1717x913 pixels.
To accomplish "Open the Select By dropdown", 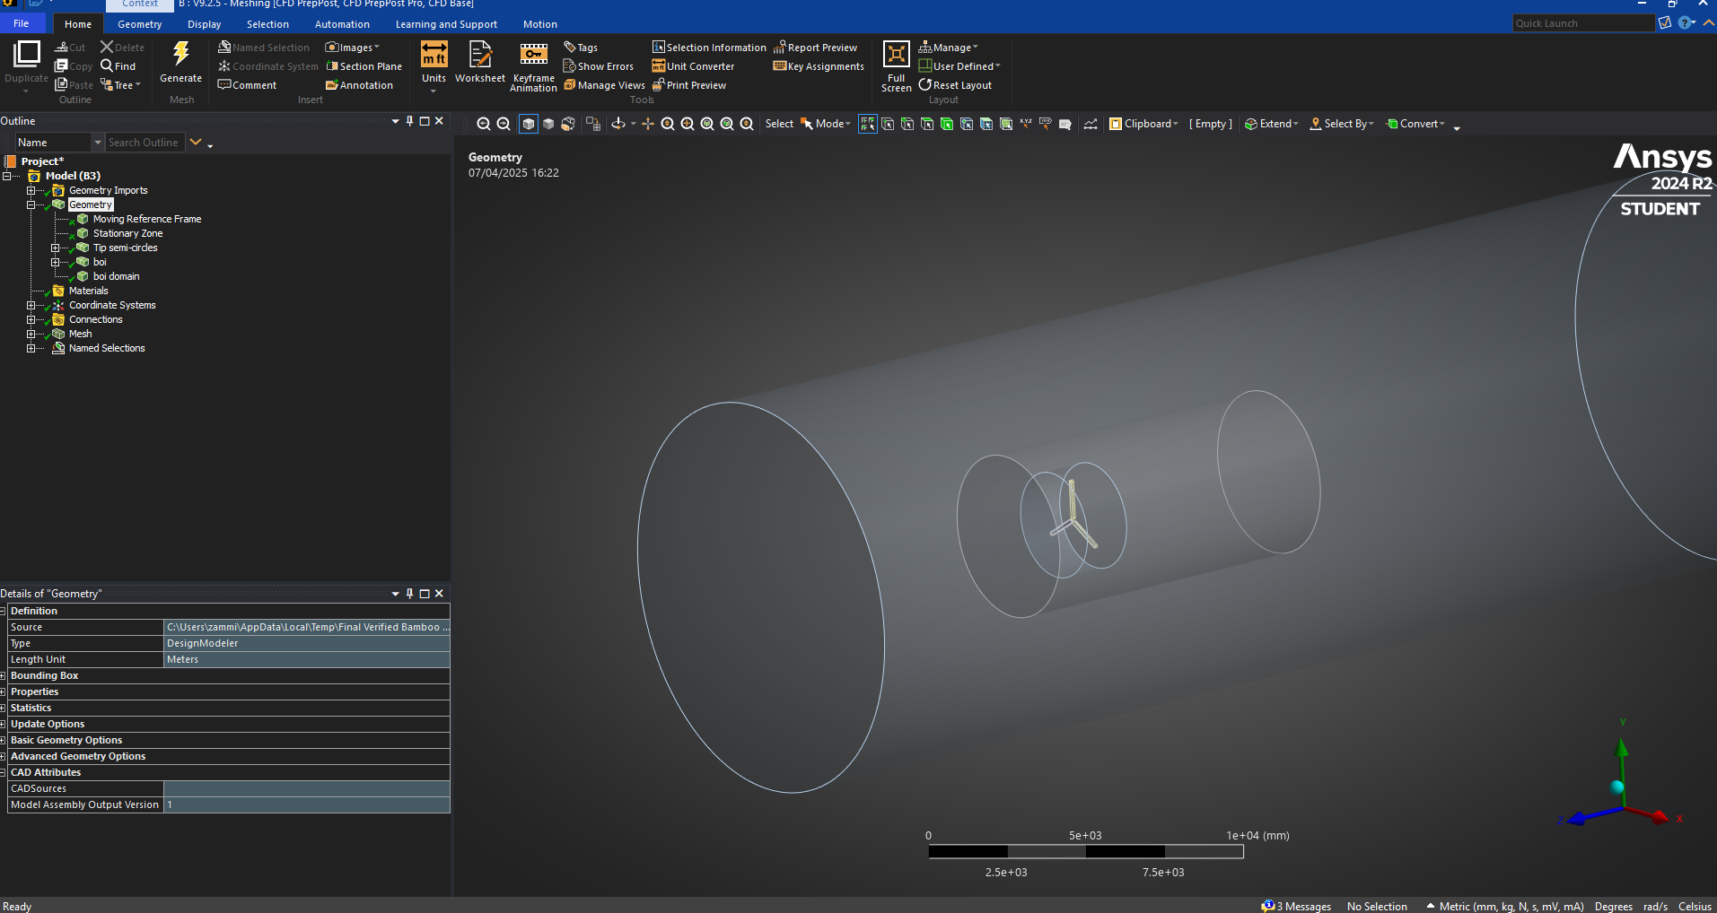I will click(1343, 124).
